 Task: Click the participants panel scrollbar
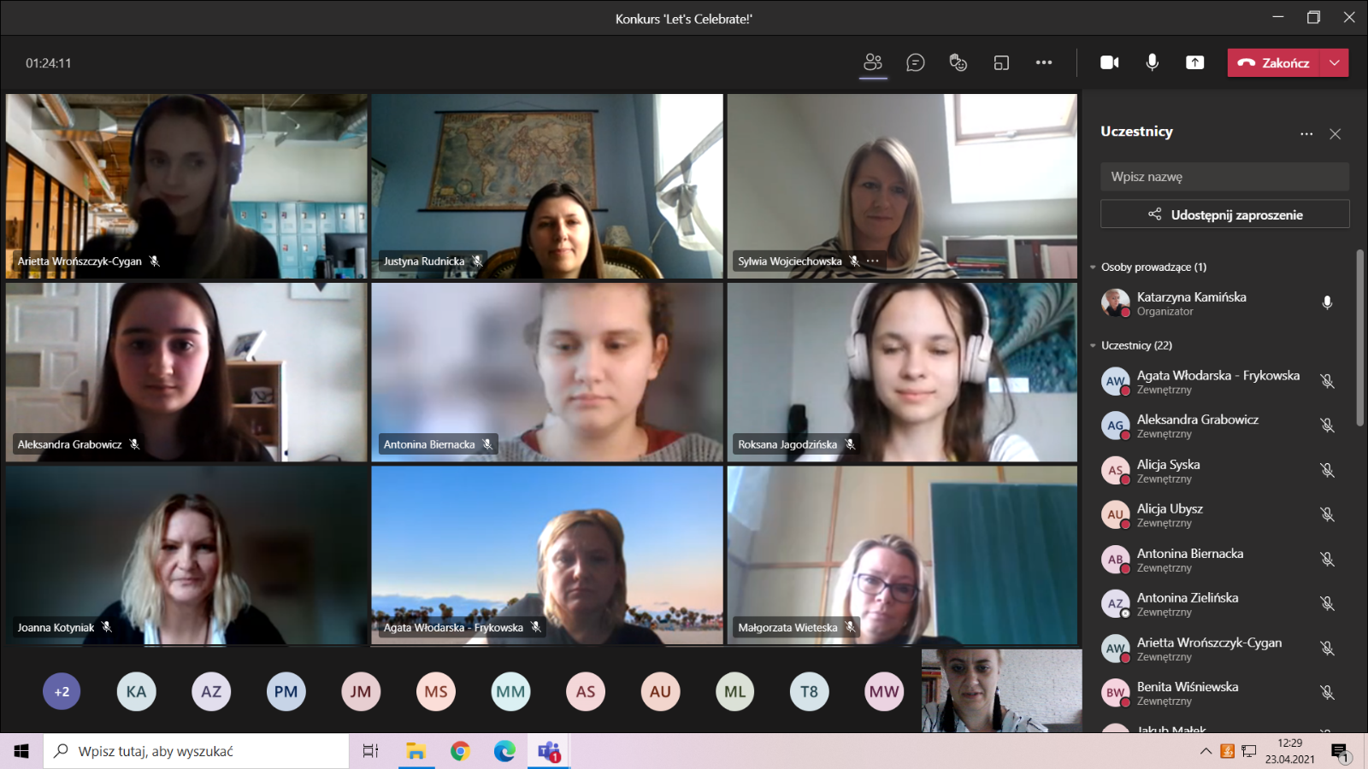[x=1359, y=338]
